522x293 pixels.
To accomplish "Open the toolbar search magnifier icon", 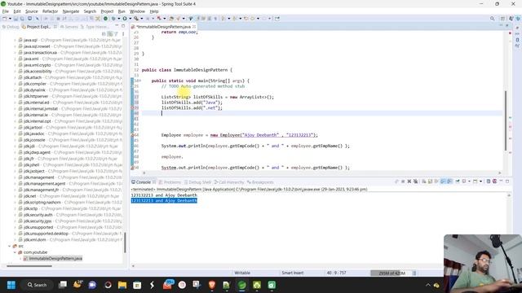I will (x=493, y=19).
